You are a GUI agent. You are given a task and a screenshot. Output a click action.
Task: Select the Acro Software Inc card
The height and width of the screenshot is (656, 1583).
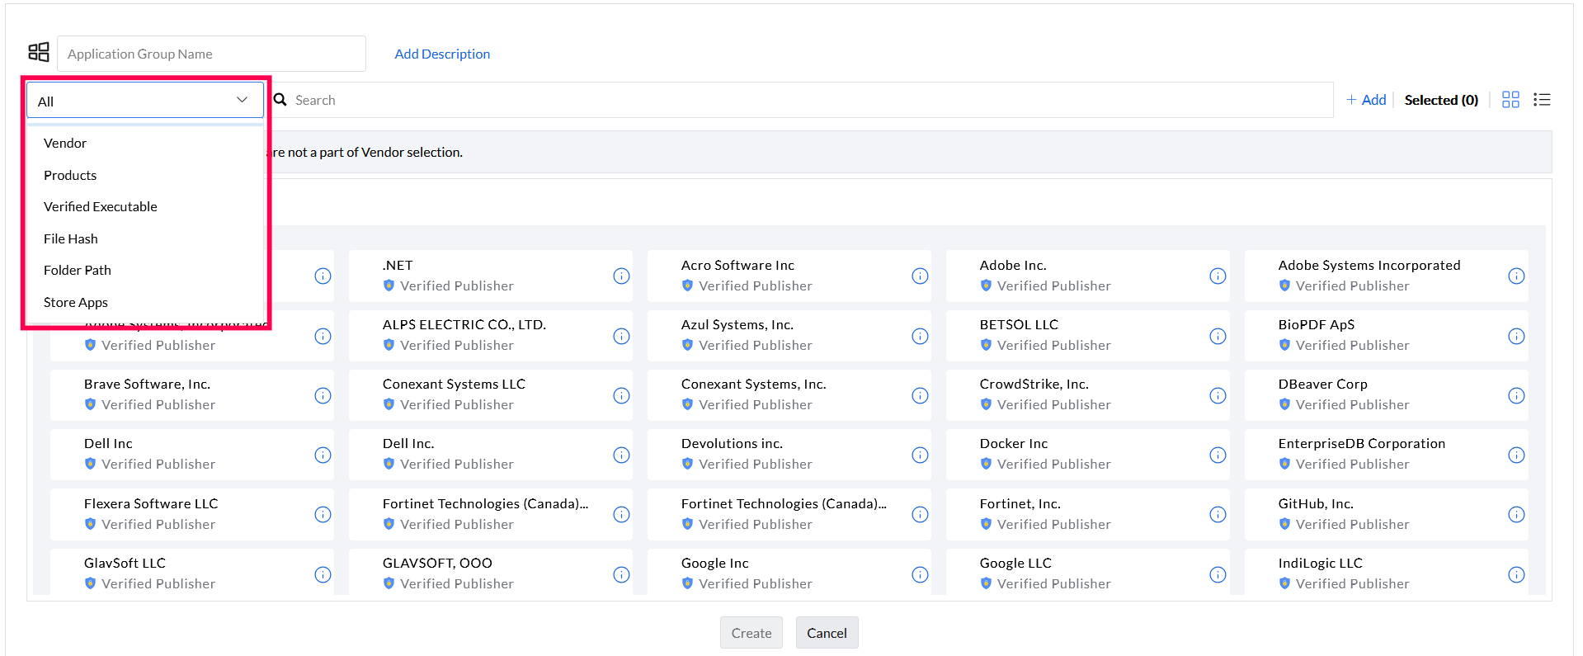[x=789, y=276]
